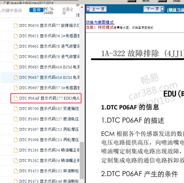The width and height of the screenshot is (184, 183).
Task: Click document icon beside DTC P1455
Action: tap(16, 171)
